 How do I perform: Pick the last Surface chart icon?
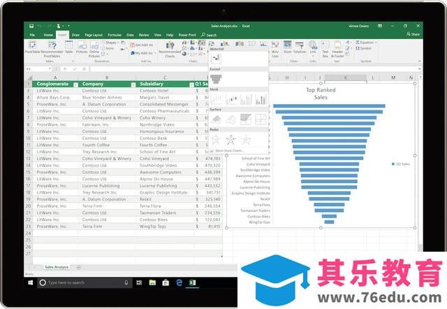(x=261, y=120)
